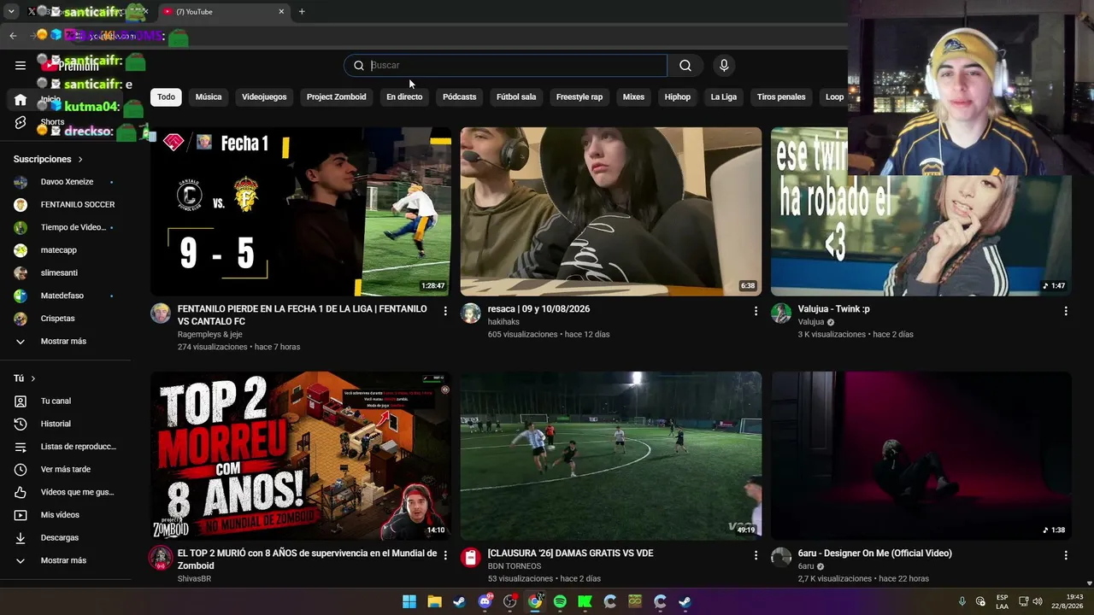Open options menu for Valujua Twink video
This screenshot has width=1094, height=615.
(x=1066, y=311)
